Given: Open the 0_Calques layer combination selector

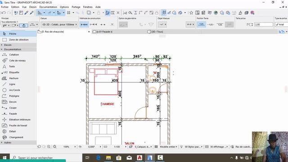Looking at the screenshot, I should (x=143, y=147).
